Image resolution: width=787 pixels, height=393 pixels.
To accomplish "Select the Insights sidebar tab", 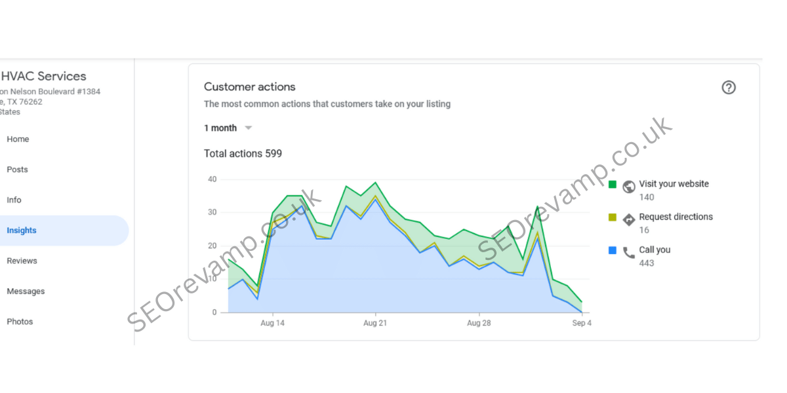I will click(x=22, y=231).
